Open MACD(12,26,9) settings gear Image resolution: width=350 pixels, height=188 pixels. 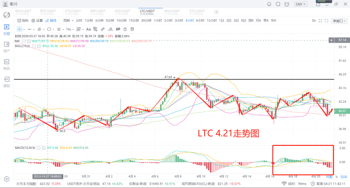pos(38,148)
